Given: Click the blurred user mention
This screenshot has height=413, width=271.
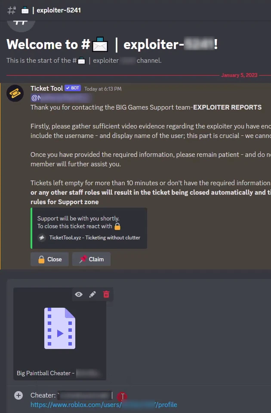Looking at the screenshot, I should 61,98.
